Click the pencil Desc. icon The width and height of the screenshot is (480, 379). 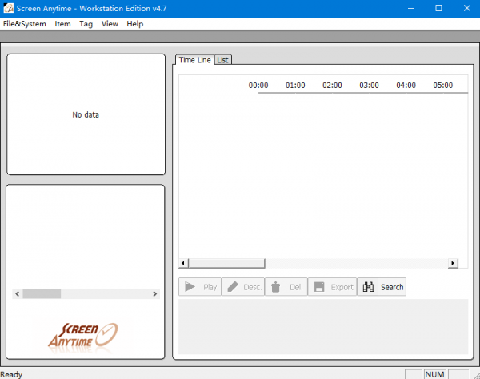(233, 287)
